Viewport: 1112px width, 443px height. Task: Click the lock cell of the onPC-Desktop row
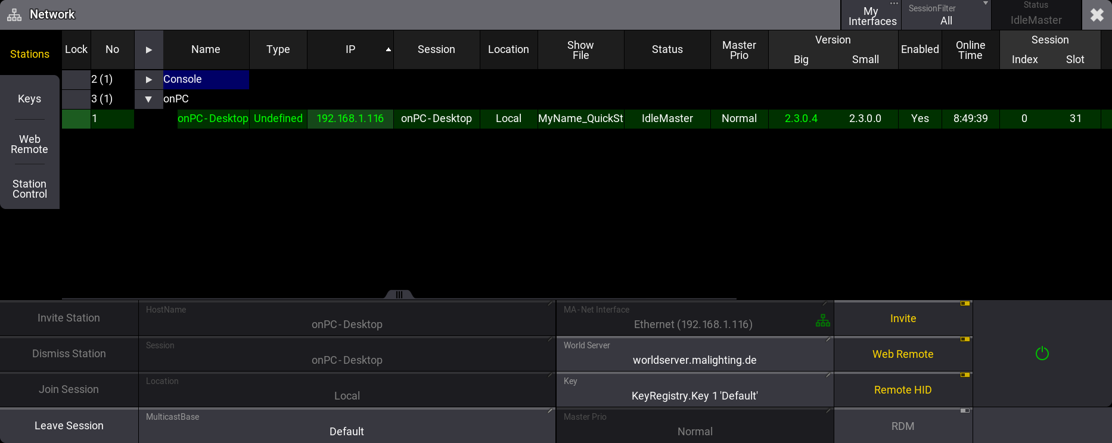pyautogui.click(x=76, y=118)
